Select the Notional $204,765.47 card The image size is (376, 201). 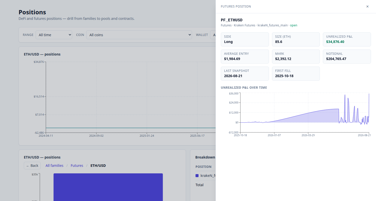click(x=347, y=57)
